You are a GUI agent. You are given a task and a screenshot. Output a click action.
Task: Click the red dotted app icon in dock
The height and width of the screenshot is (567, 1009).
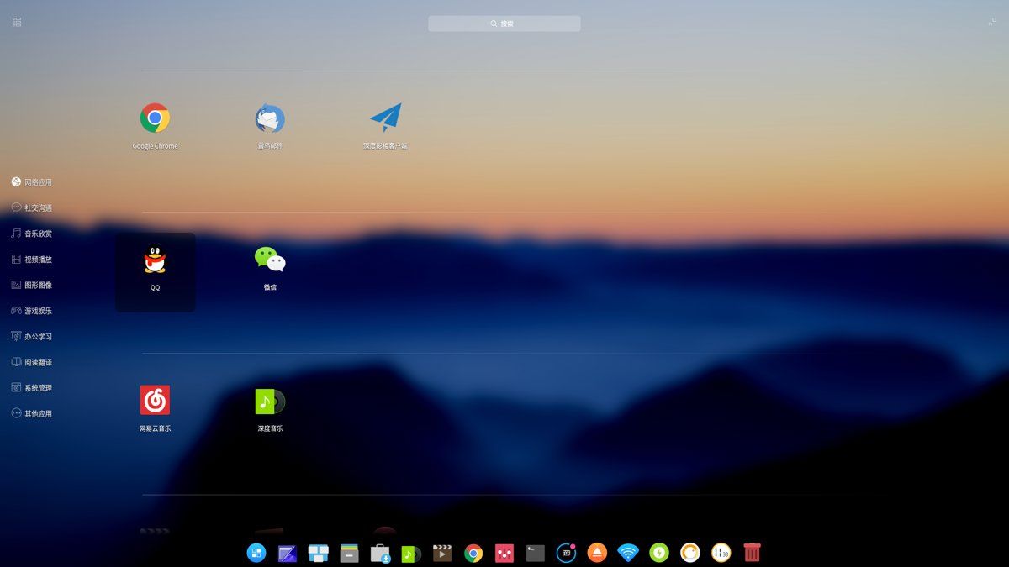tap(504, 553)
